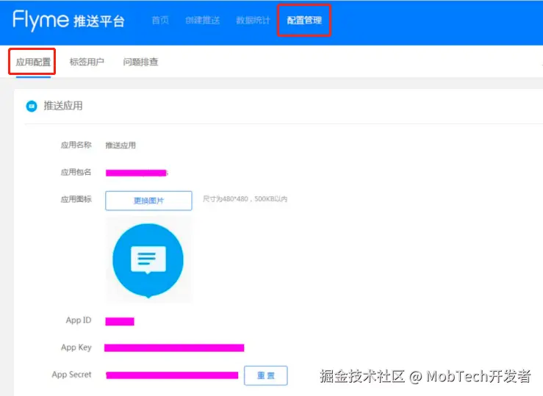Image resolution: width=543 pixels, height=396 pixels.
Task: Click the redacted App Secret value
Action: point(172,375)
